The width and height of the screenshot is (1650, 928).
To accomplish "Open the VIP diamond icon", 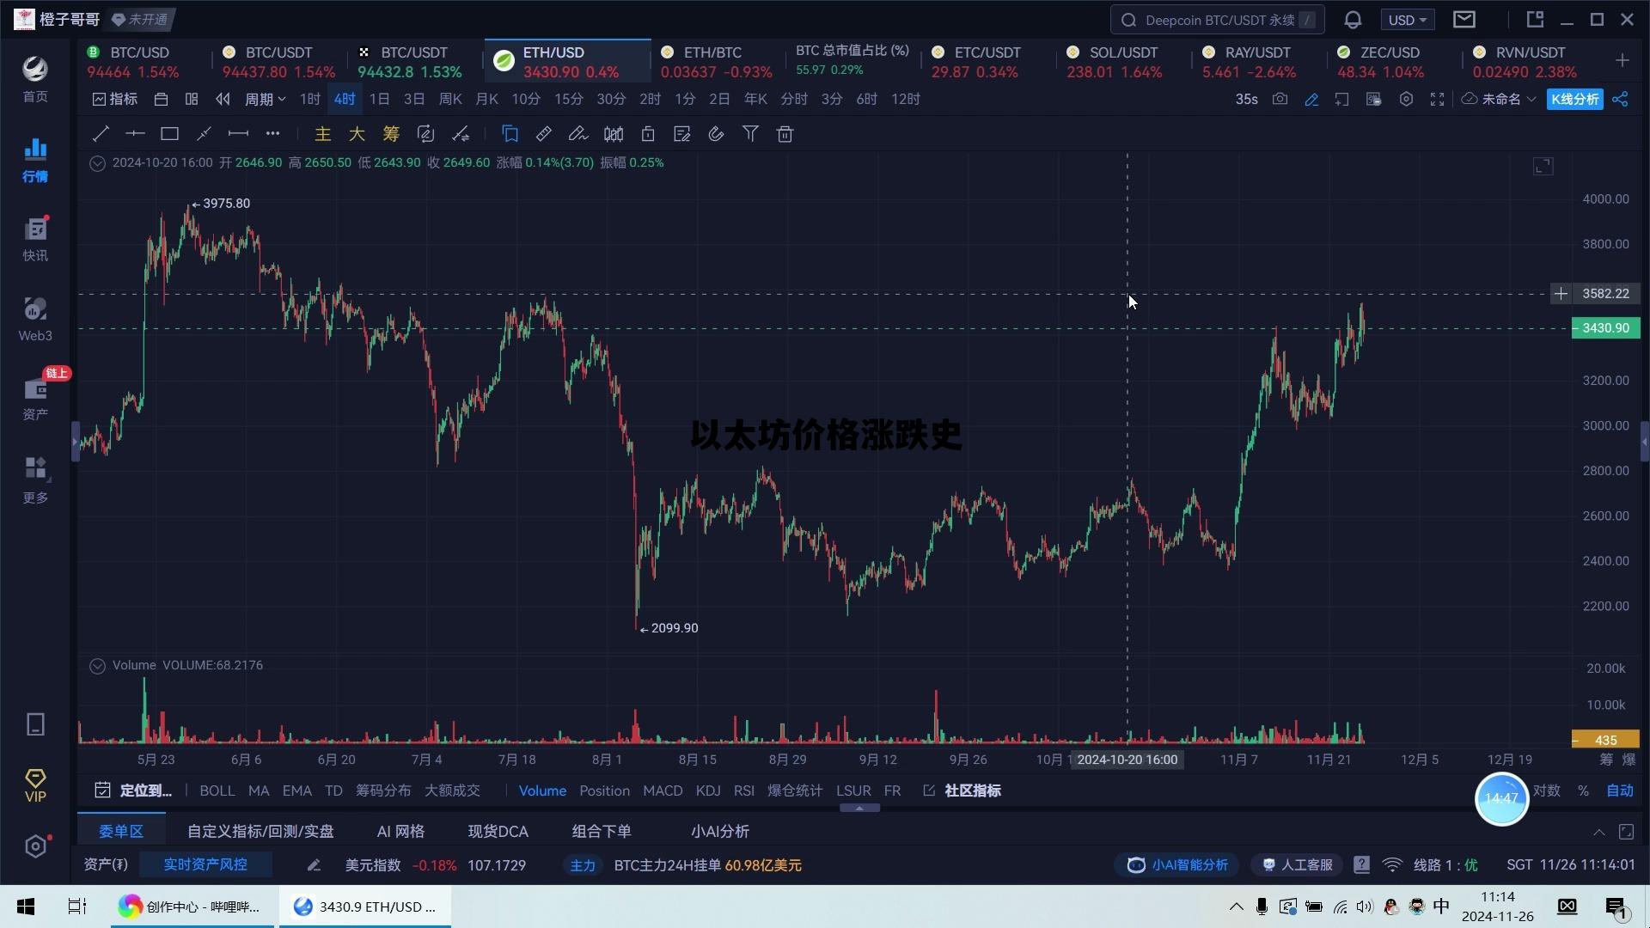I will [x=35, y=785].
